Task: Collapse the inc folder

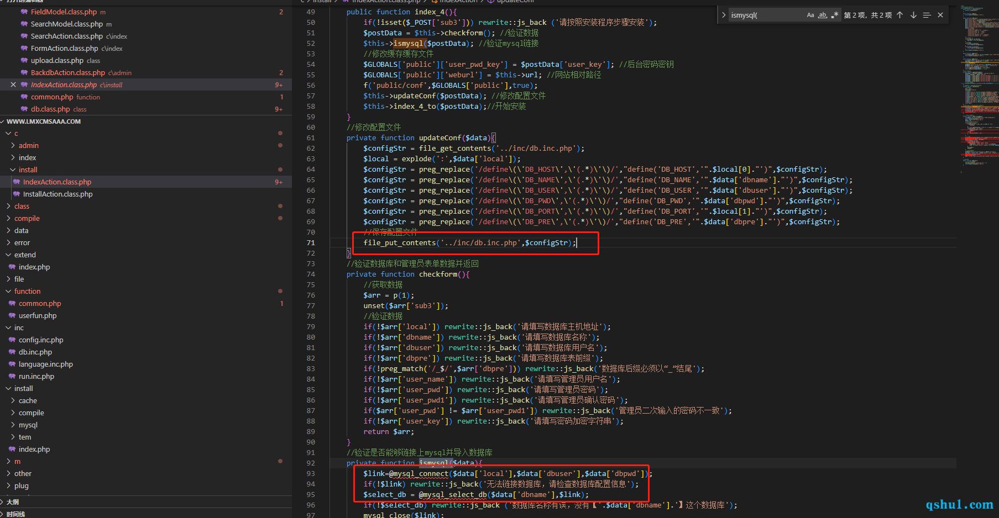Action: pyautogui.click(x=8, y=327)
